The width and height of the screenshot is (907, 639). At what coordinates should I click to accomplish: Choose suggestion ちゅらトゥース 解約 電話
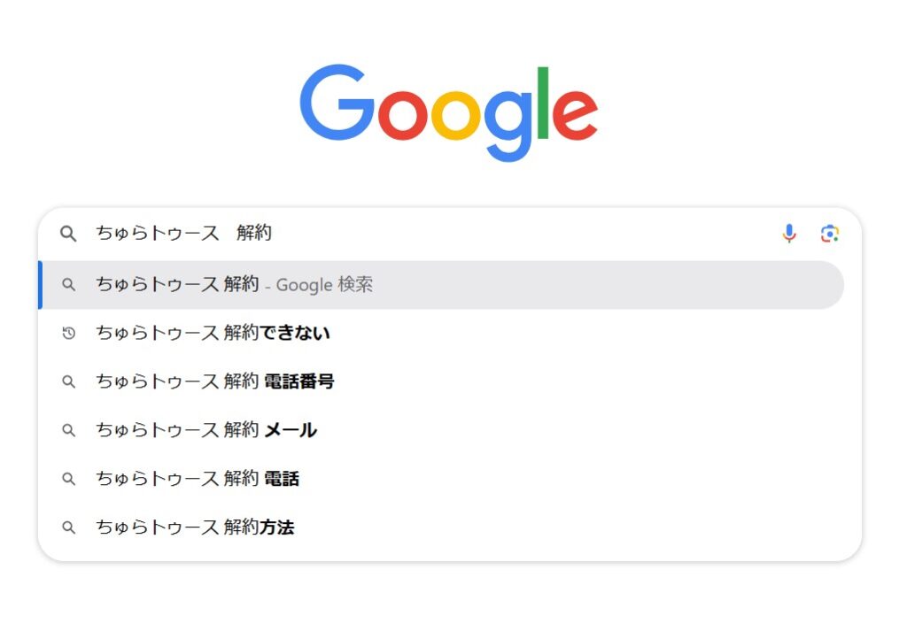point(441,479)
